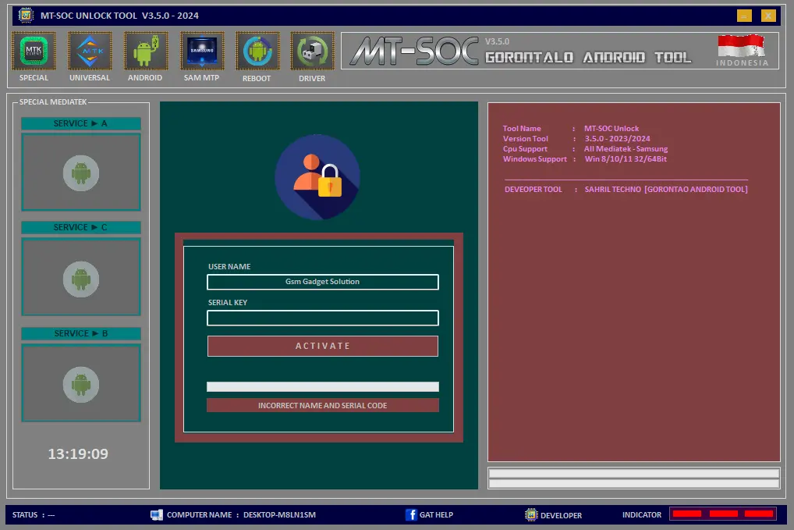The width and height of the screenshot is (794, 530).
Task: Click the upper progress bar under info panel
Action: 633,473
